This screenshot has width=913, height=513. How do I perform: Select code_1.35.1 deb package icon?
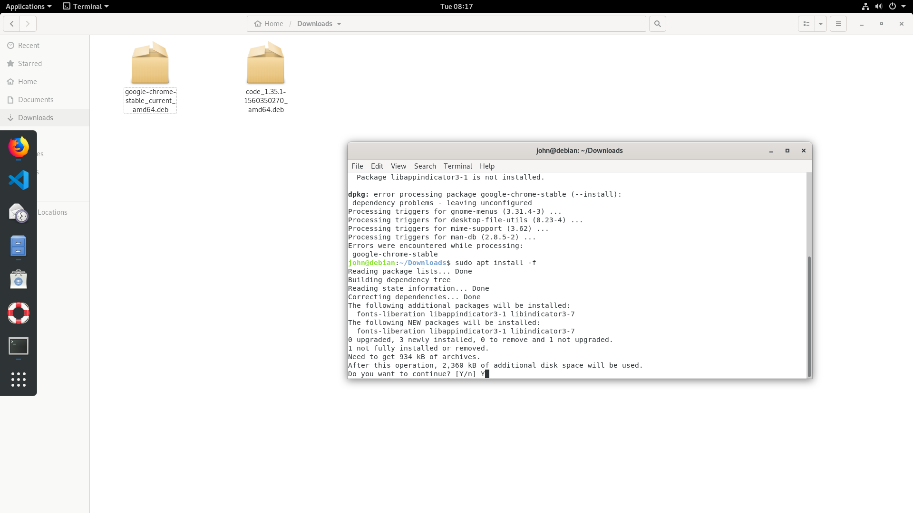[266, 63]
